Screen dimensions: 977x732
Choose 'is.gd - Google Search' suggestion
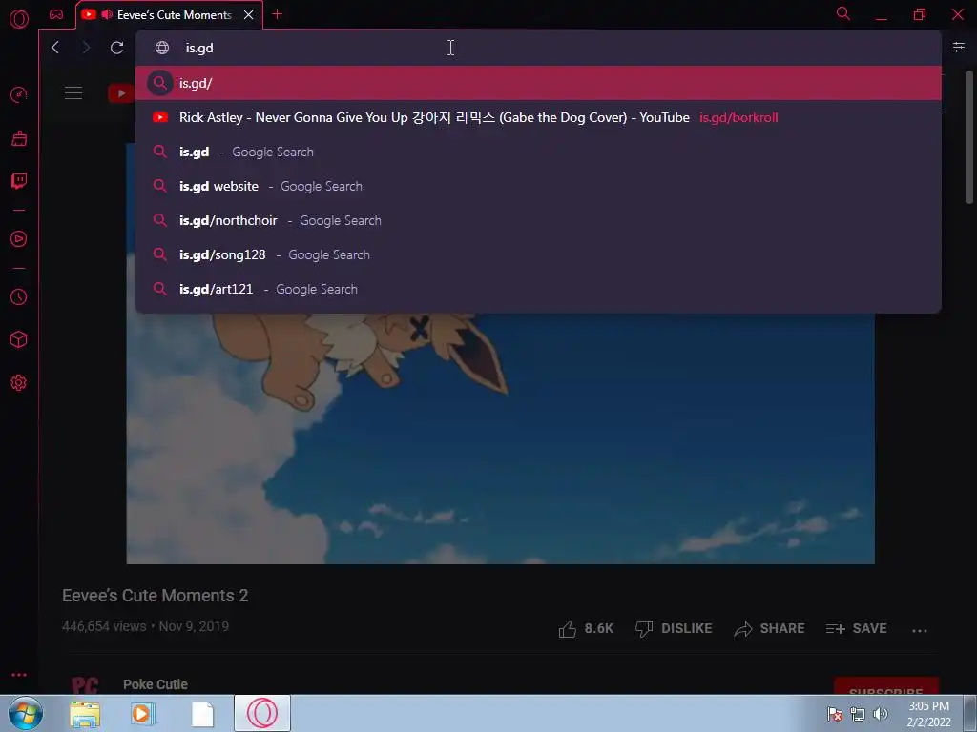[538, 152]
